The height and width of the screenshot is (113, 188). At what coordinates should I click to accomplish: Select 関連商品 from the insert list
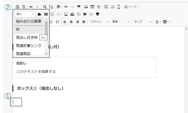[x=29, y=54]
